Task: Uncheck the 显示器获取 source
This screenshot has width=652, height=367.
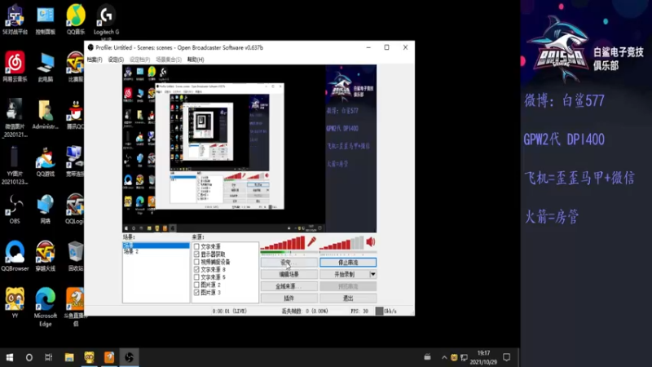Action: click(196, 254)
